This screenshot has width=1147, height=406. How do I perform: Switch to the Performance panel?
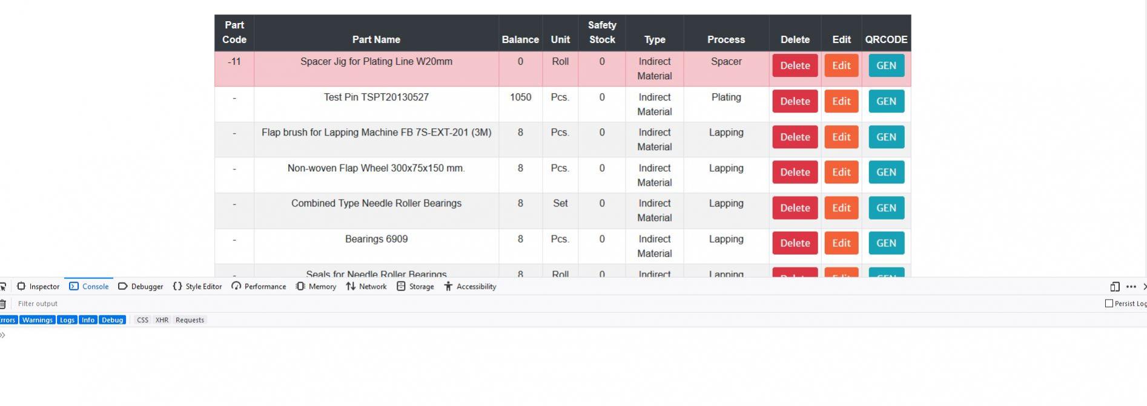(259, 287)
